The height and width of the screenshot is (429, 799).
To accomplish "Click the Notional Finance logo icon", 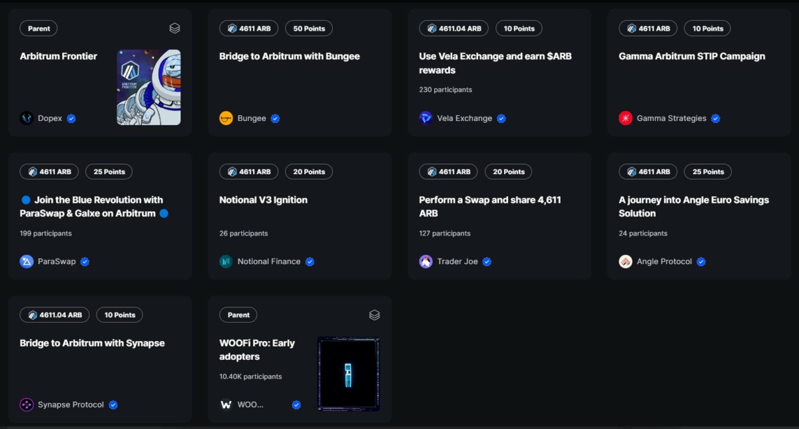I will 226,261.
